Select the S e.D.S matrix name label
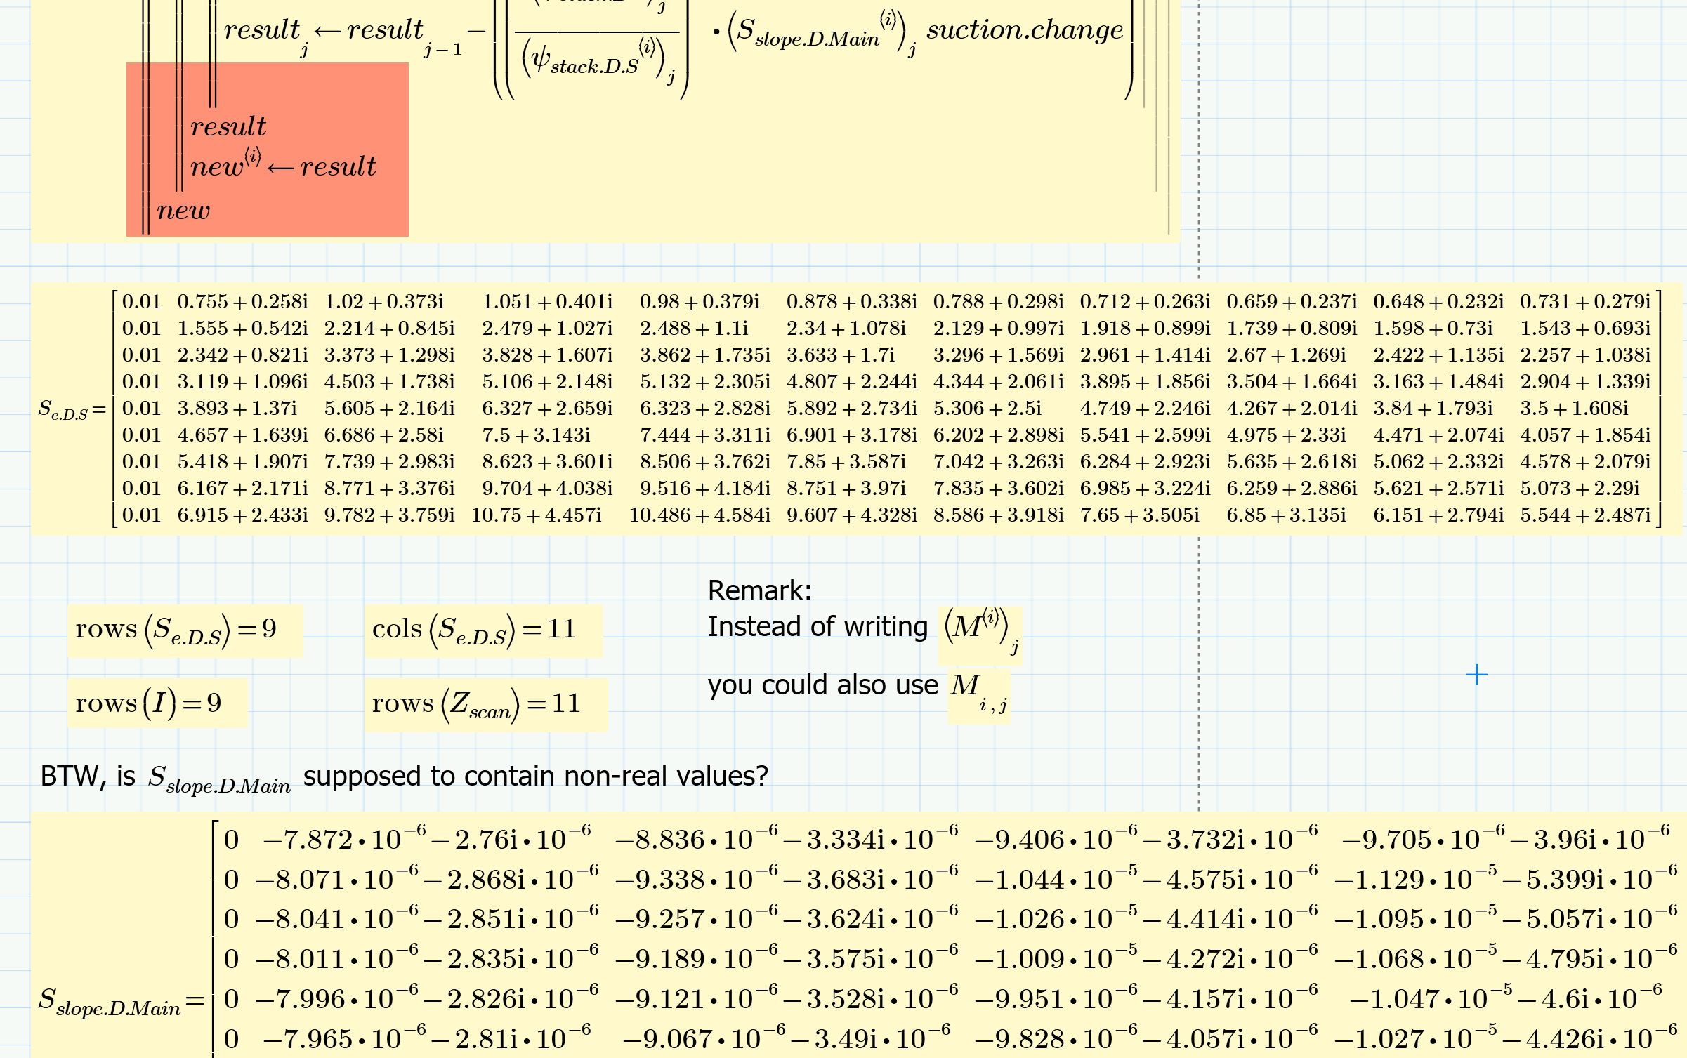The height and width of the screenshot is (1058, 1687). click(x=63, y=409)
